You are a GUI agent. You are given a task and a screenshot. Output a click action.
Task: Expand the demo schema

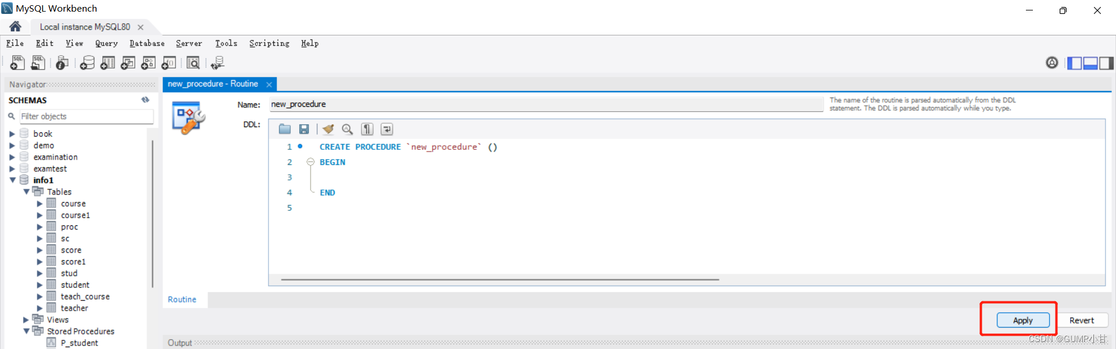coord(12,145)
